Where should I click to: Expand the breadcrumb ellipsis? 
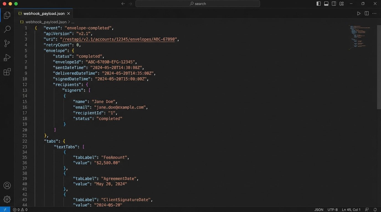[x=73, y=22]
